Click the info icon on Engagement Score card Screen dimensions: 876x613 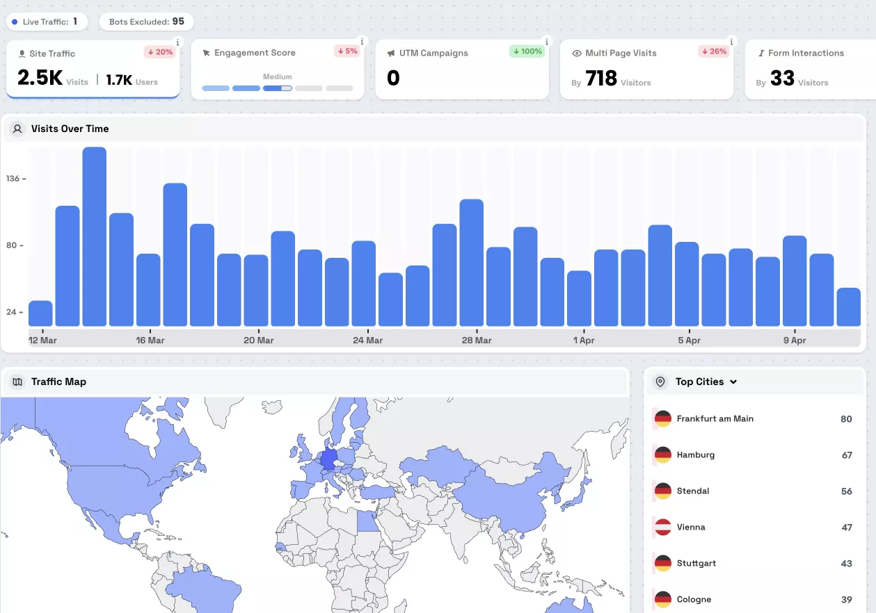(x=362, y=42)
